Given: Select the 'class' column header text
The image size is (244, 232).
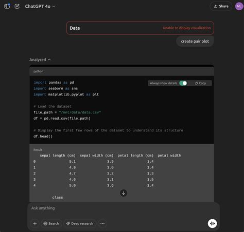Looking at the screenshot, I should click(x=58, y=197).
